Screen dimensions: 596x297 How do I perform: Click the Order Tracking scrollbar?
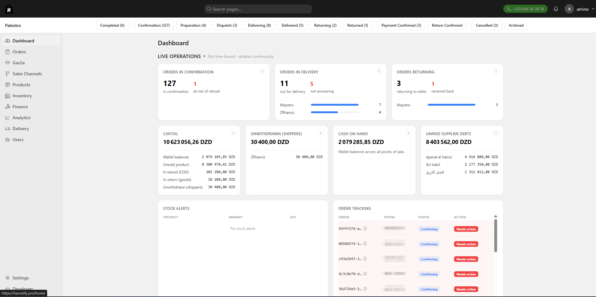coord(496,236)
